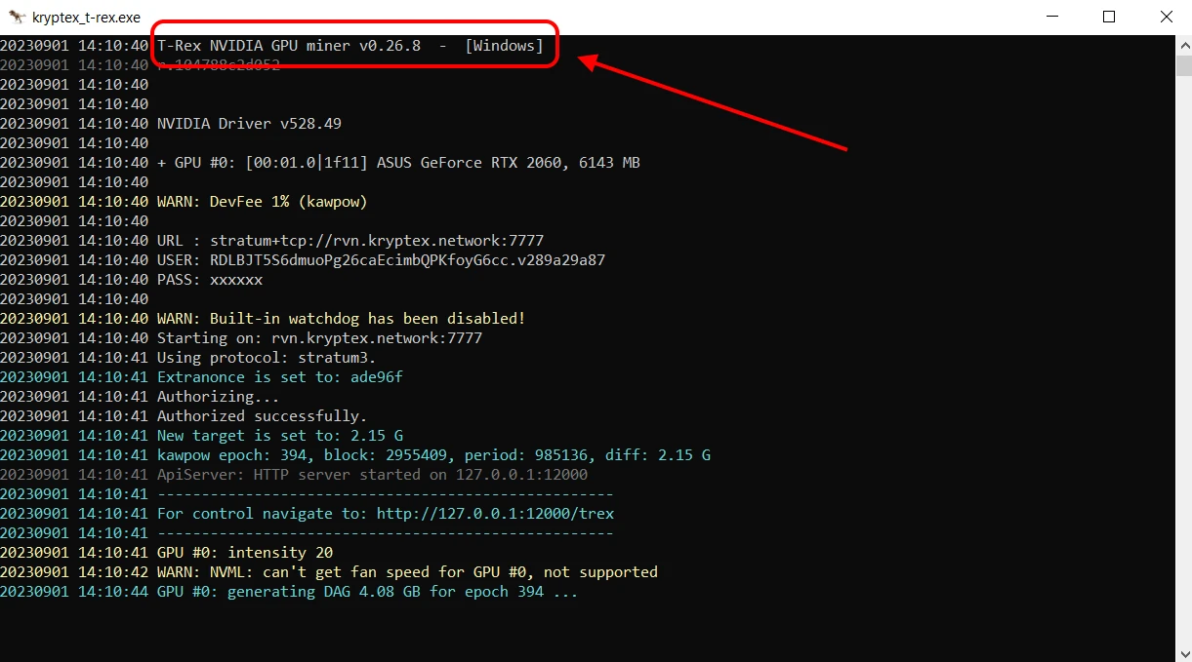
Task: Maximize the console window
Action: pyautogui.click(x=1109, y=17)
